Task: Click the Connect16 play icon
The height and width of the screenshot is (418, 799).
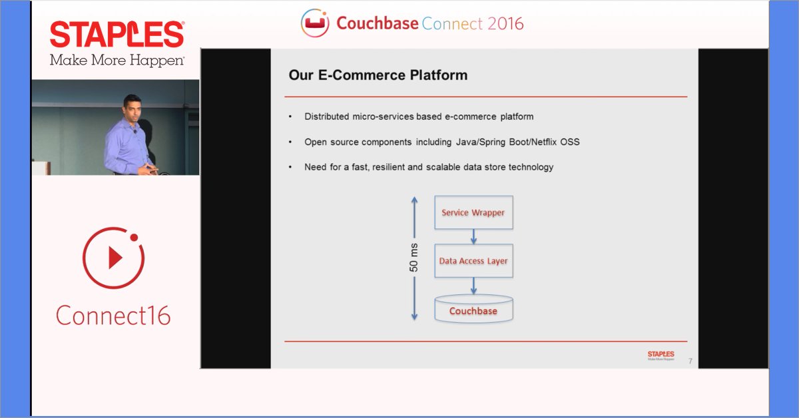Action: coord(113,258)
